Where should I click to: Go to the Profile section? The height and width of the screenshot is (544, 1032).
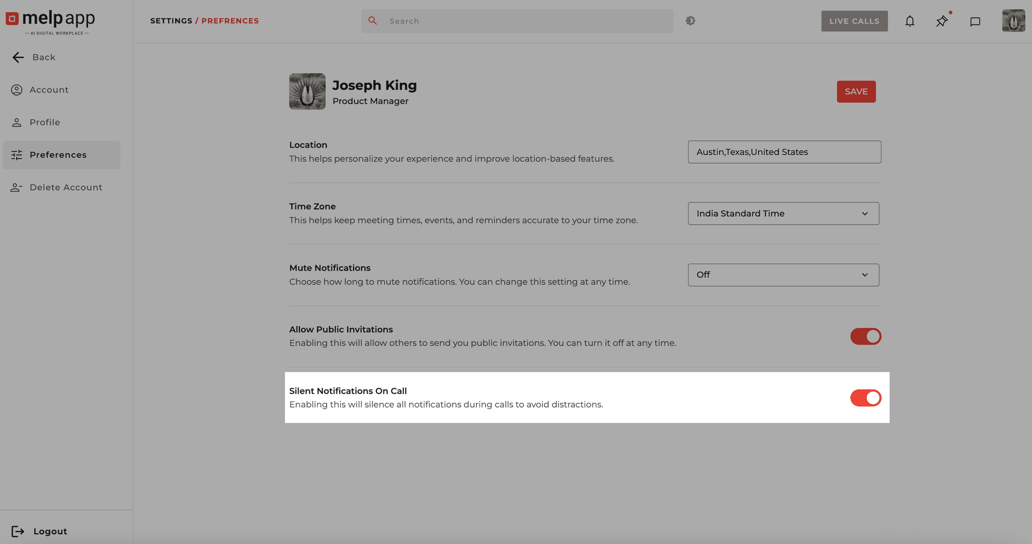click(45, 122)
